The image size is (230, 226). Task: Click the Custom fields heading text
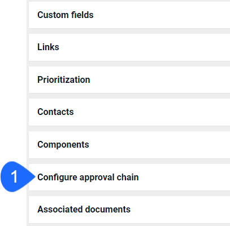pos(66,15)
